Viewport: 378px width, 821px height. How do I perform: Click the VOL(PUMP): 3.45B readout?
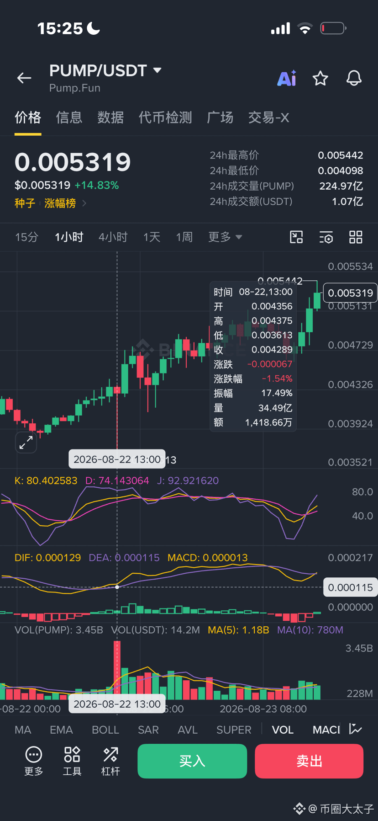coord(59,630)
